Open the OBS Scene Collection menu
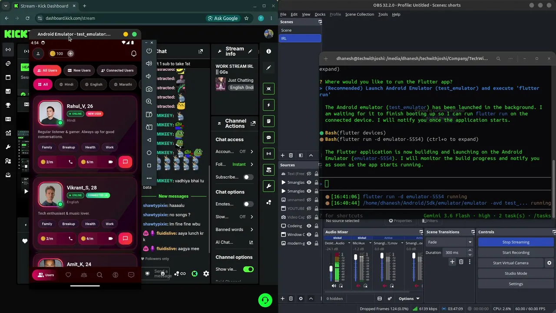This screenshot has height=313, width=556. pos(360,14)
